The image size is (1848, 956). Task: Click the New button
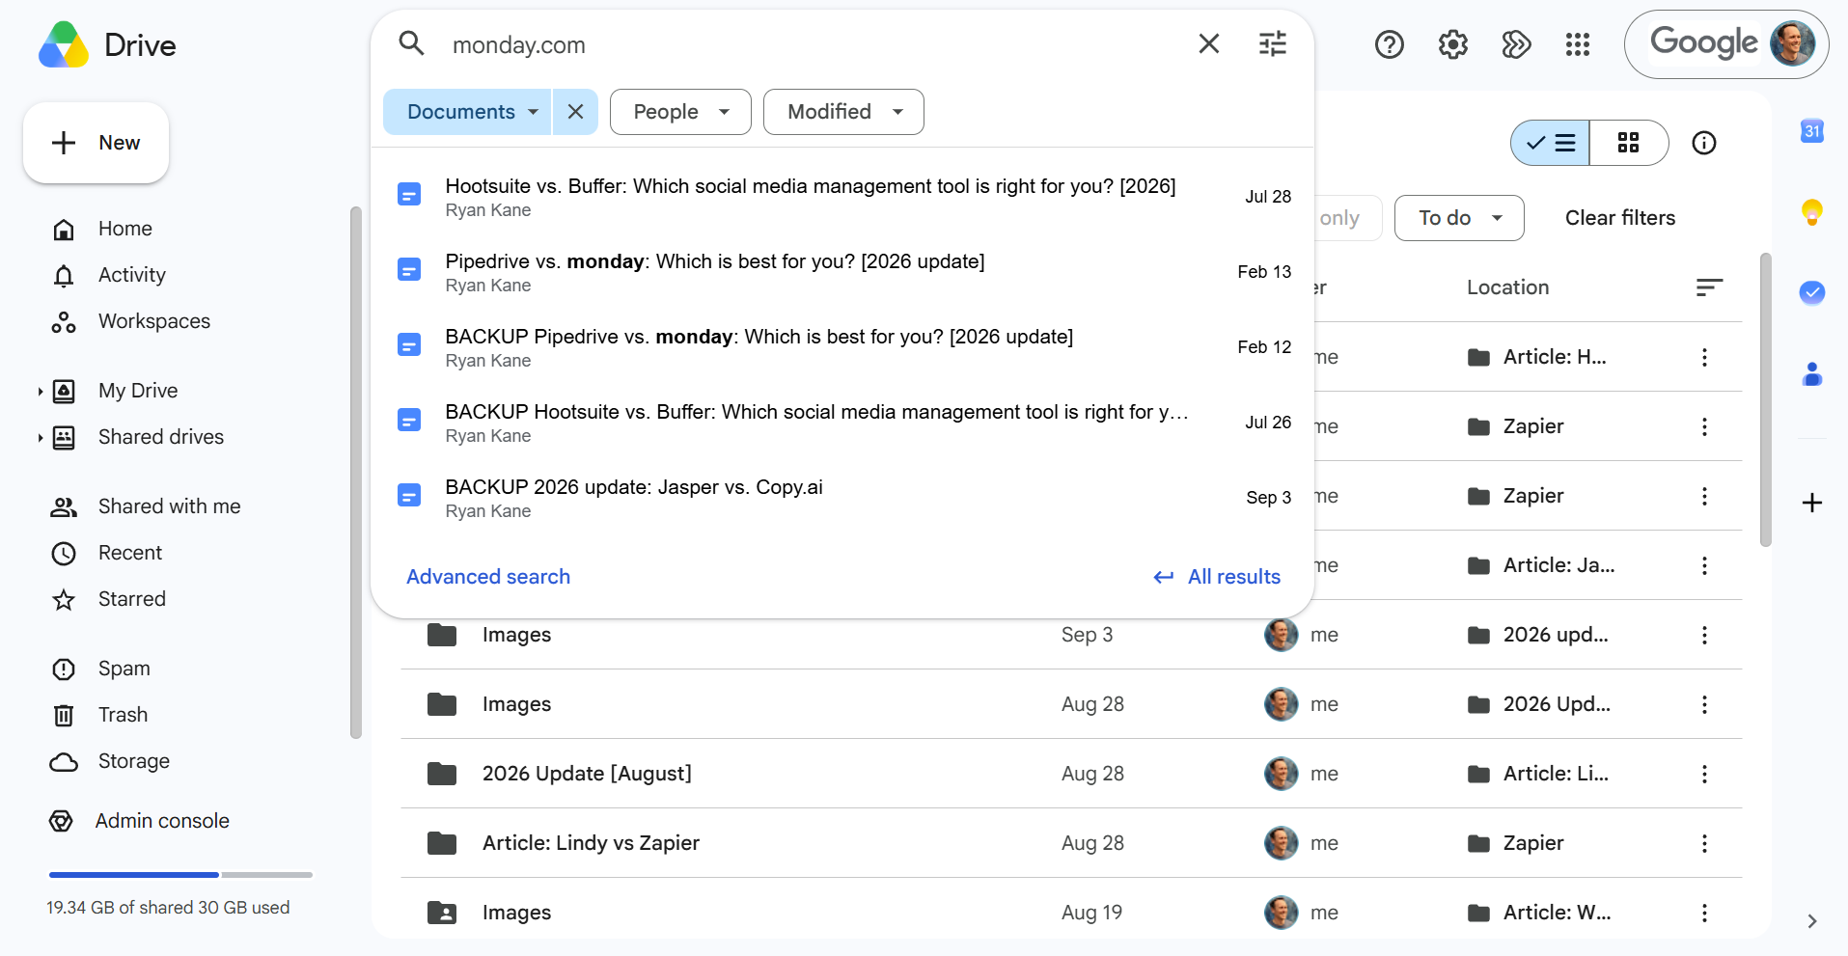96,143
